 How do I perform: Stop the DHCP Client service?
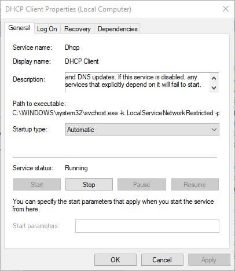[x=89, y=185]
